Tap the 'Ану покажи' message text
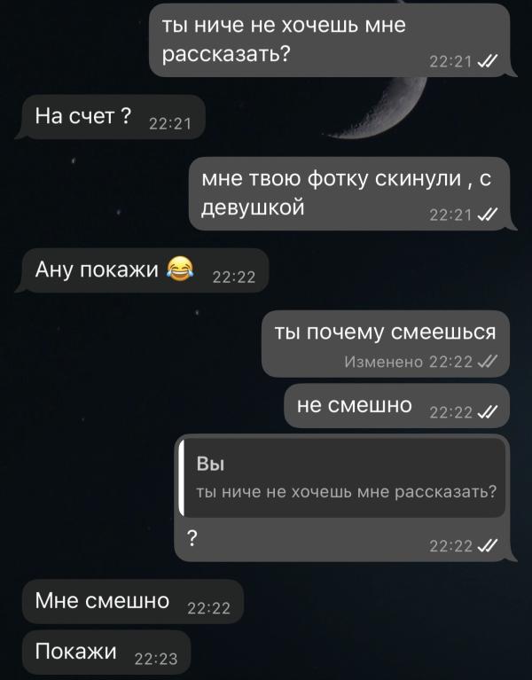Image resolution: width=532 pixels, height=680 pixels. (x=98, y=270)
